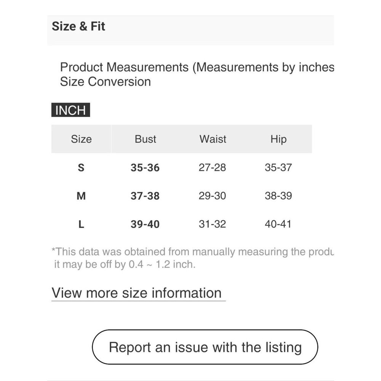The width and height of the screenshot is (381, 381).
Task: Click the 40-41 hip value
Action: pyautogui.click(x=278, y=224)
